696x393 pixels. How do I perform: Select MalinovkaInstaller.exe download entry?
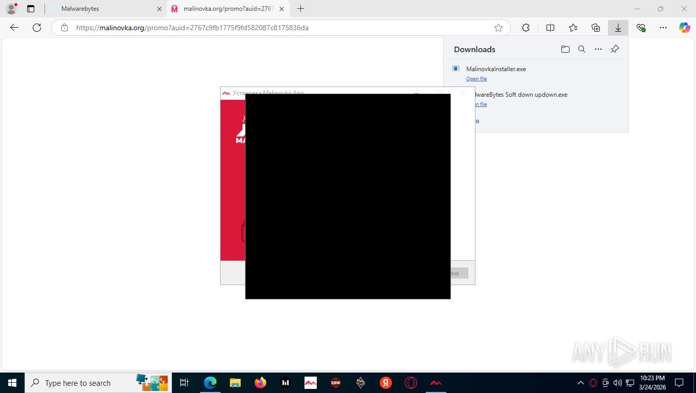(x=535, y=73)
